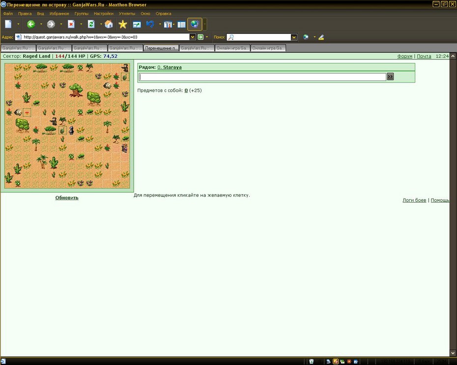Image resolution: width=457 pixels, height=365 pixels.
Task: Click the recycle bin status bar icon
Action: (x=311, y=362)
